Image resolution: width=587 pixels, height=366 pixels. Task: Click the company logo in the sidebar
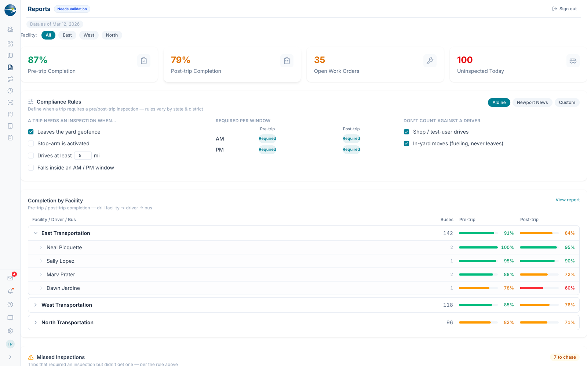tap(10, 10)
